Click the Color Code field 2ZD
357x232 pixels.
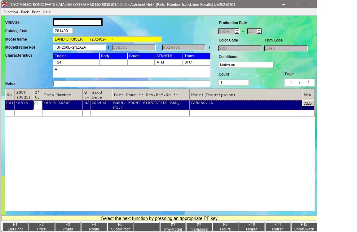[x=240, y=48]
